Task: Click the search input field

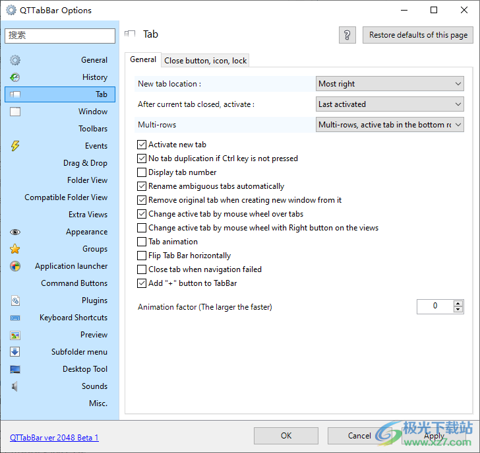Action: [x=60, y=36]
